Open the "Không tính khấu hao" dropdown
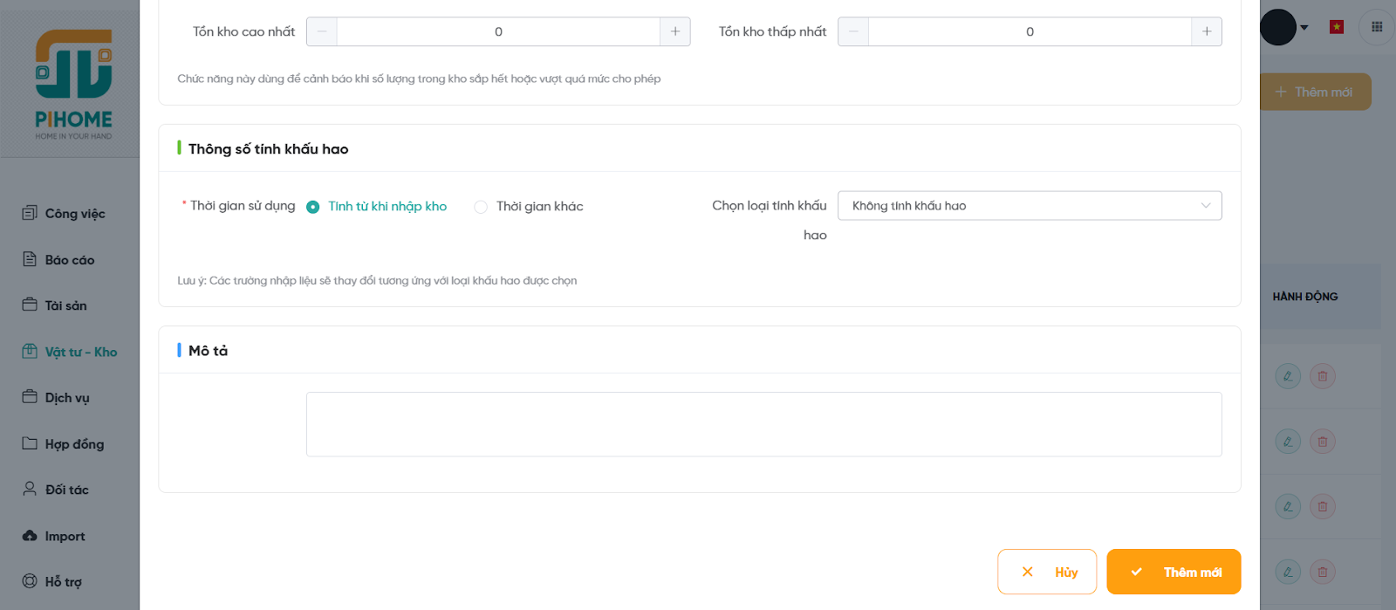Screen dimensions: 1396x610 (1030, 206)
